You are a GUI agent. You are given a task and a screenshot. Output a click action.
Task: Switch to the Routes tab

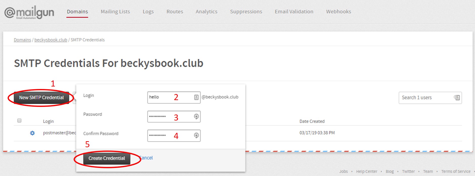(x=175, y=12)
